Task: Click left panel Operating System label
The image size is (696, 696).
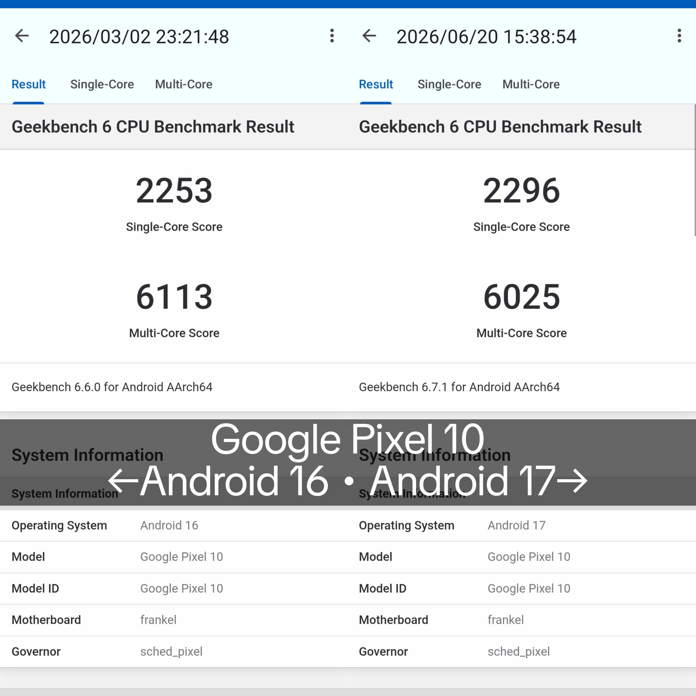Action: pyautogui.click(x=59, y=525)
